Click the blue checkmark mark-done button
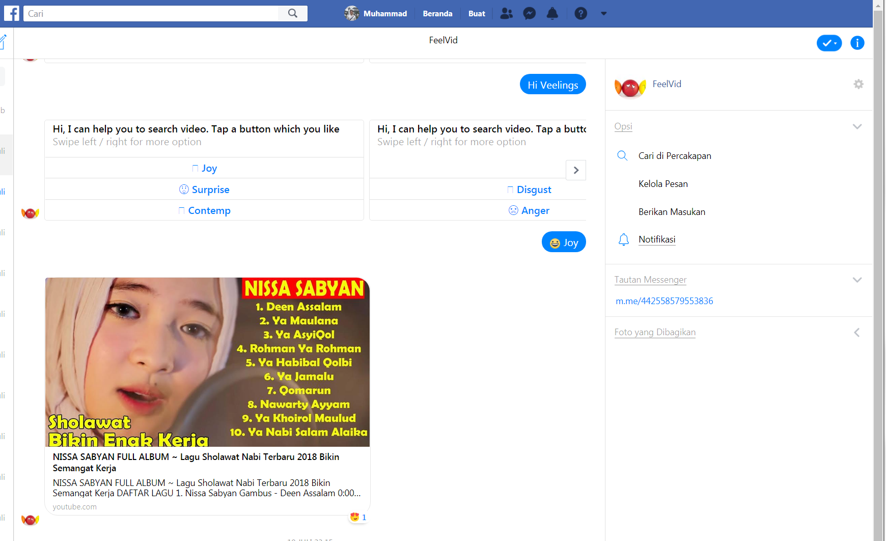 [829, 43]
